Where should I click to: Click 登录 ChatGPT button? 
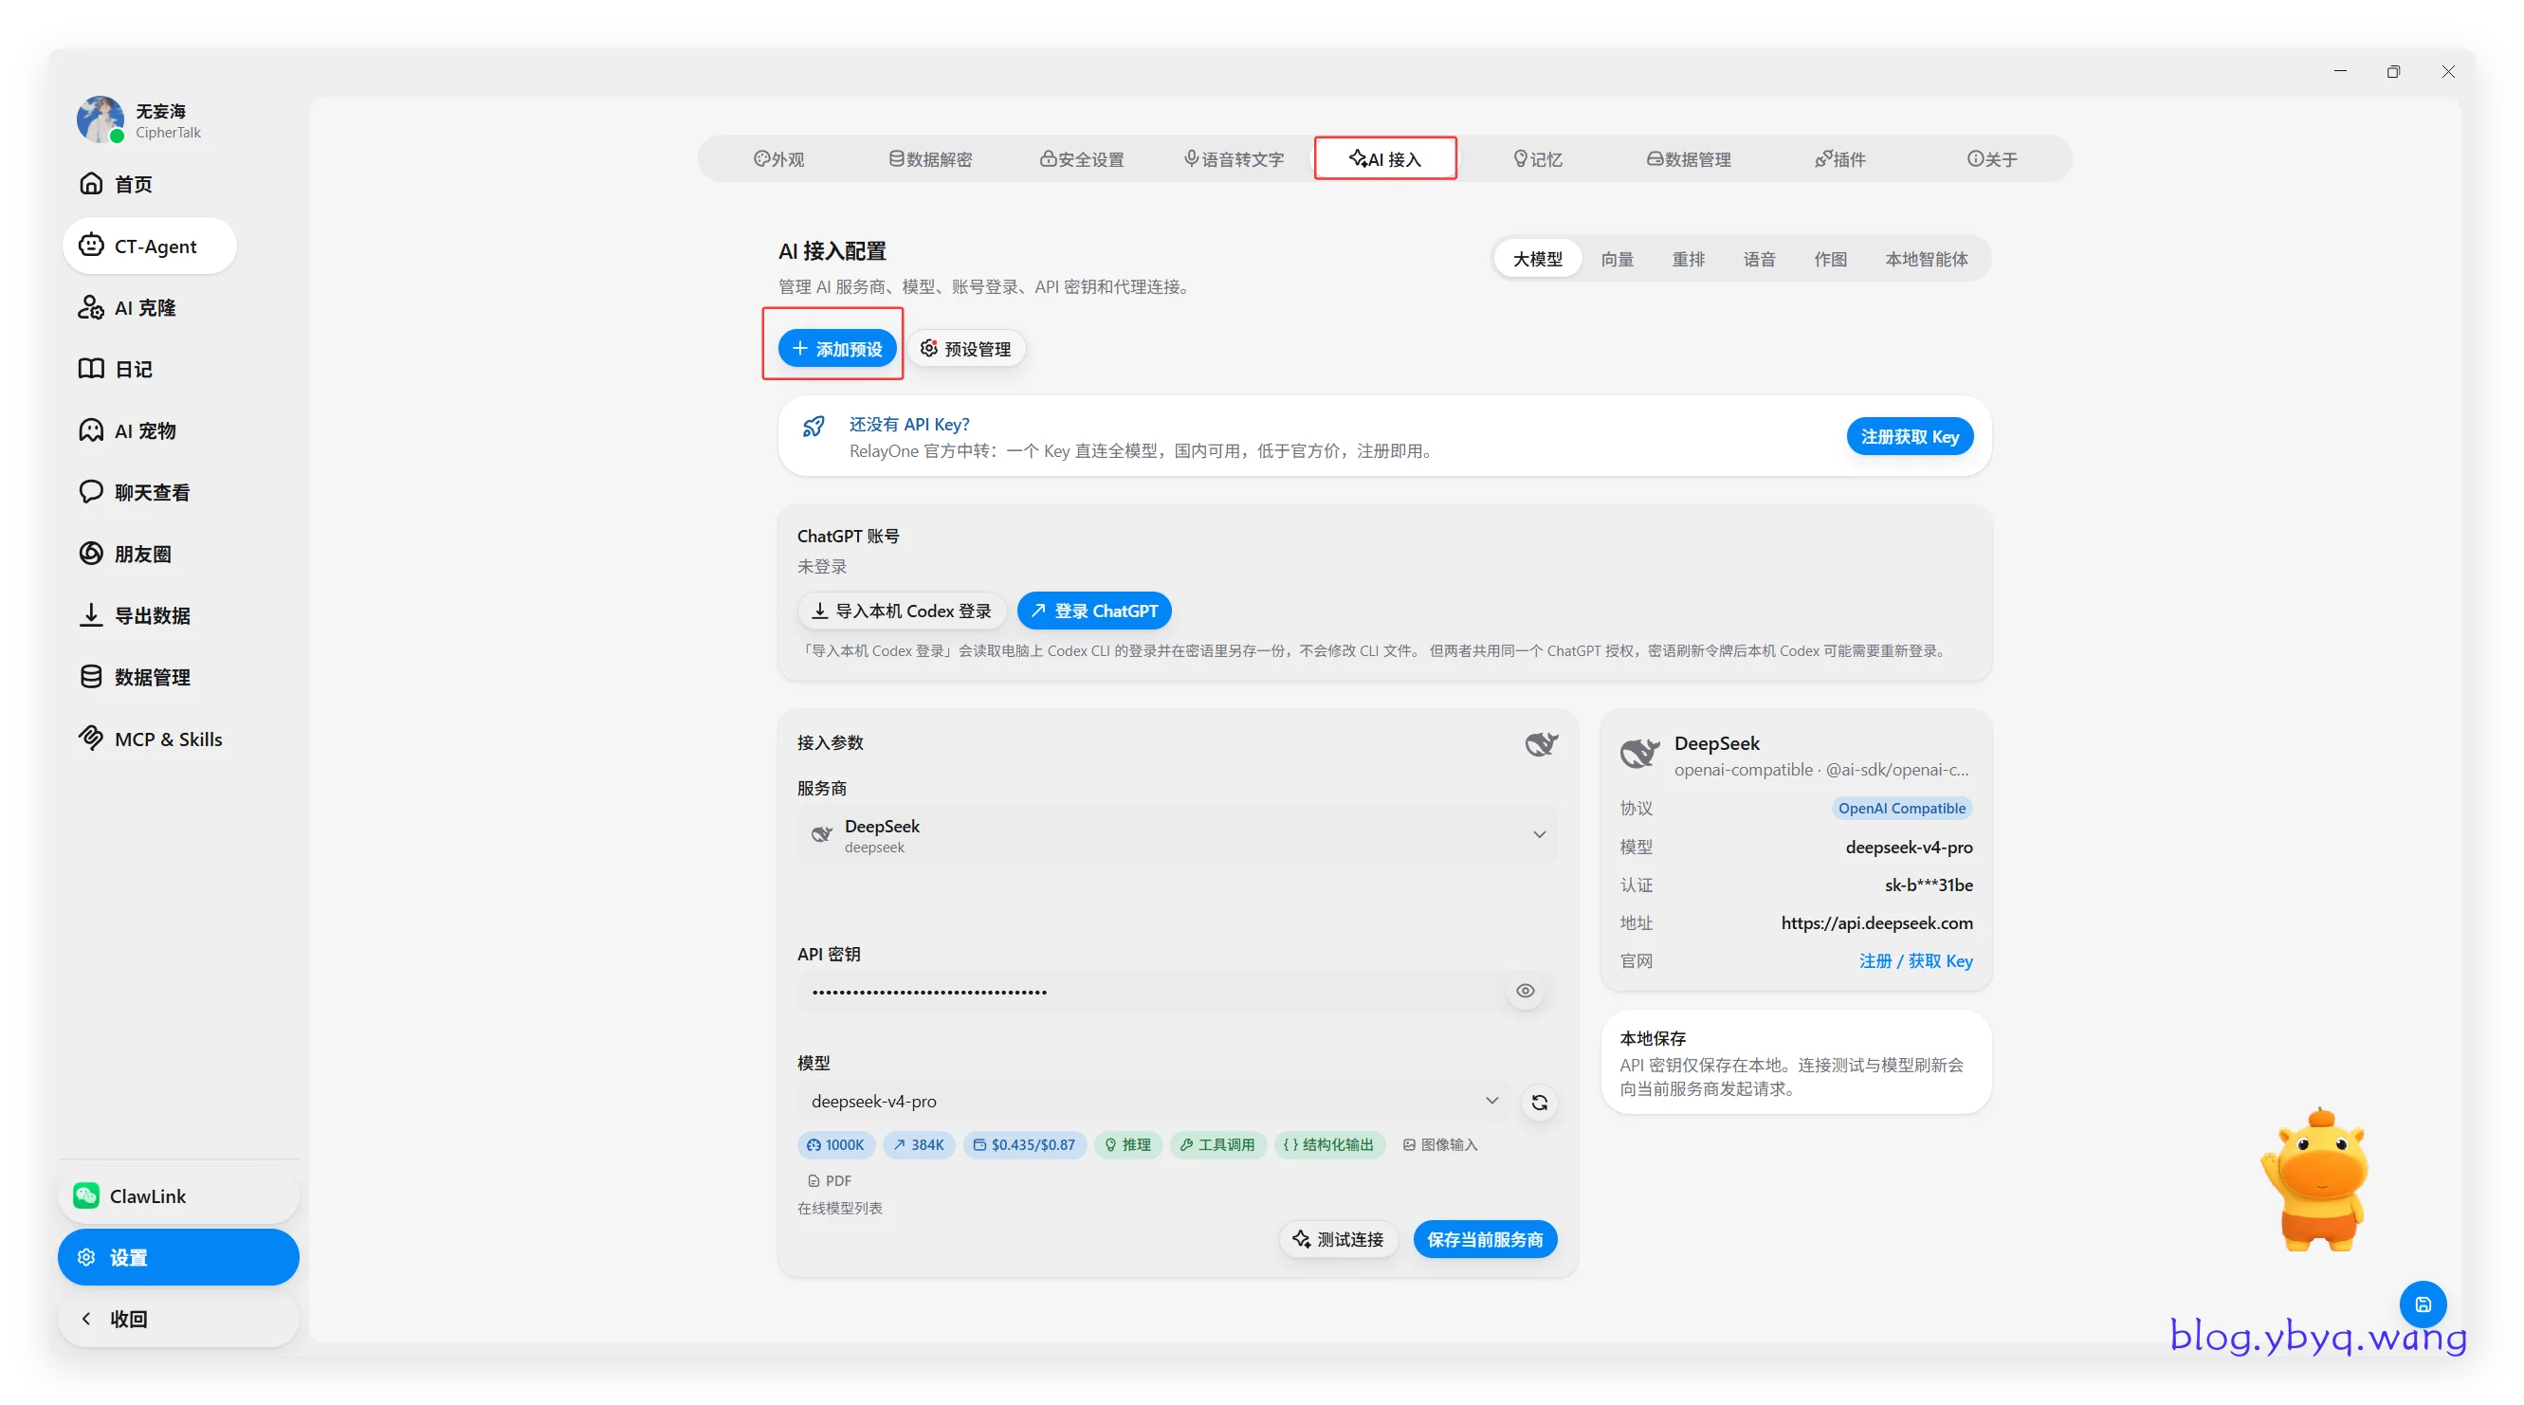pyautogui.click(x=1094, y=611)
